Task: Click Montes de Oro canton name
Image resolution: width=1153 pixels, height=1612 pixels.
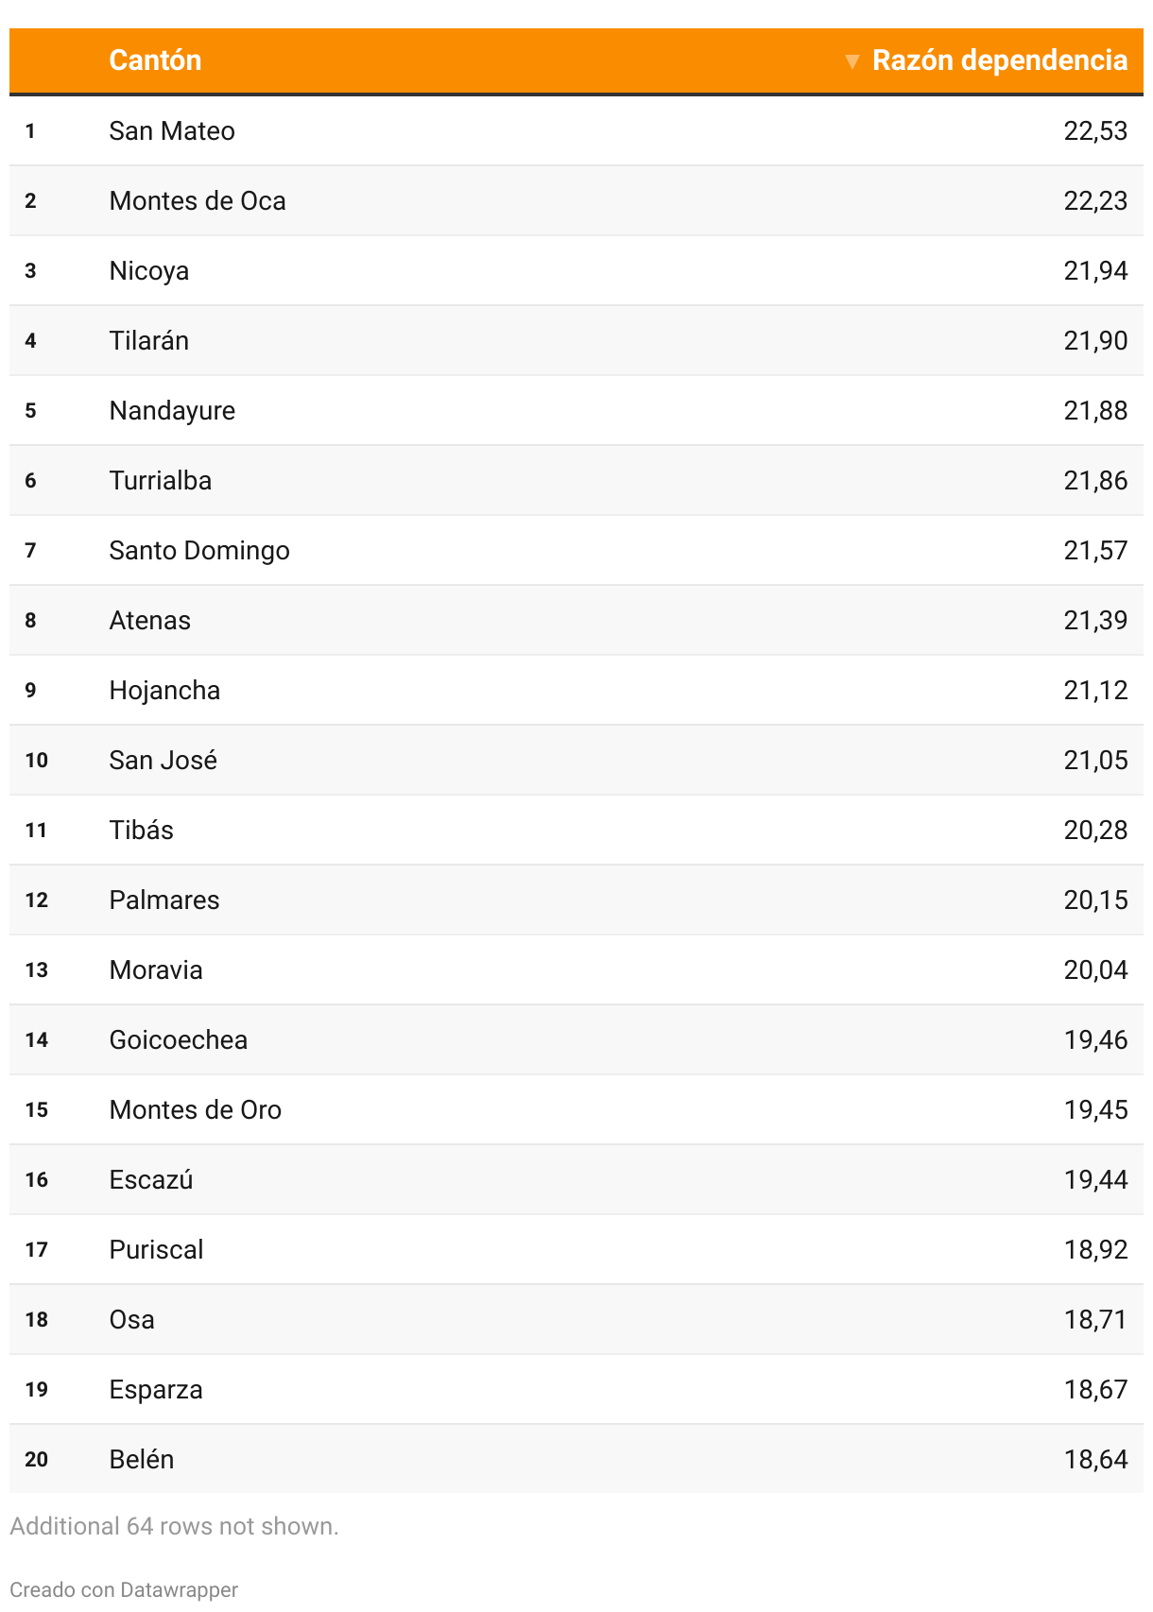Action: click(196, 1109)
